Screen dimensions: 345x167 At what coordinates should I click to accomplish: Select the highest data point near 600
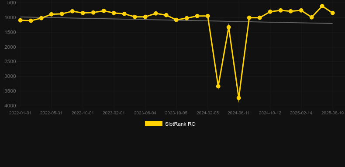pyautogui.click(x=322, y=6)
